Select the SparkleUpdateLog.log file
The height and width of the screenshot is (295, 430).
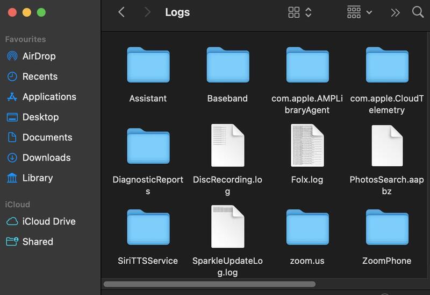[x=227, y=227]
